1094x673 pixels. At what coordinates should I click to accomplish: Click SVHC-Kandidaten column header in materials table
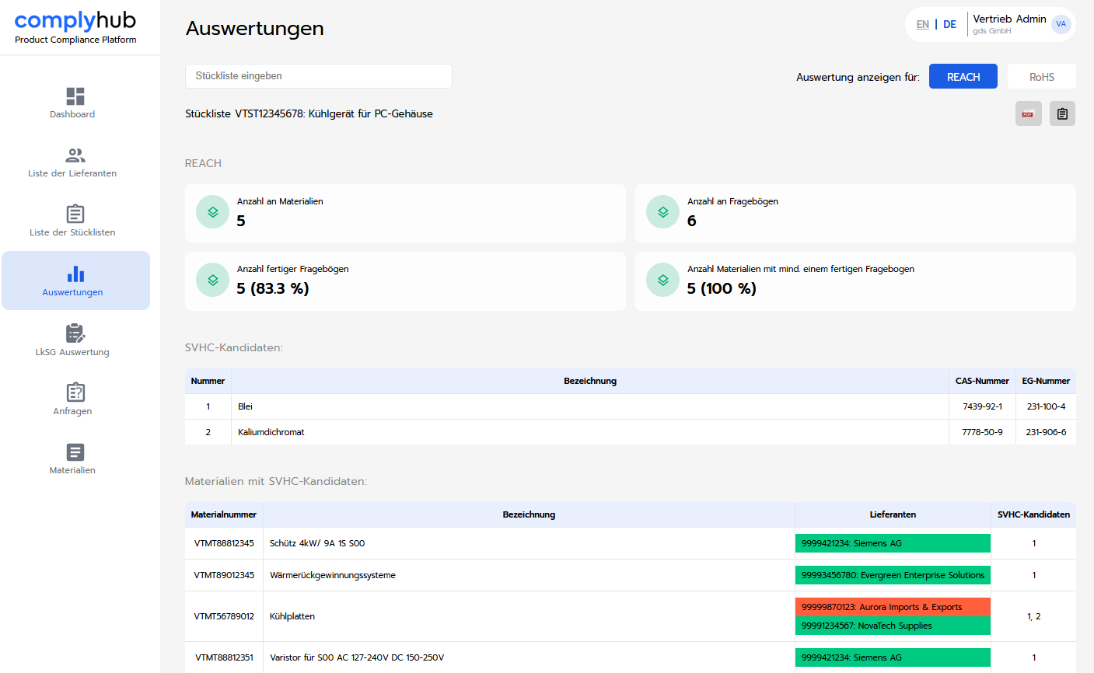point(1033,514)
